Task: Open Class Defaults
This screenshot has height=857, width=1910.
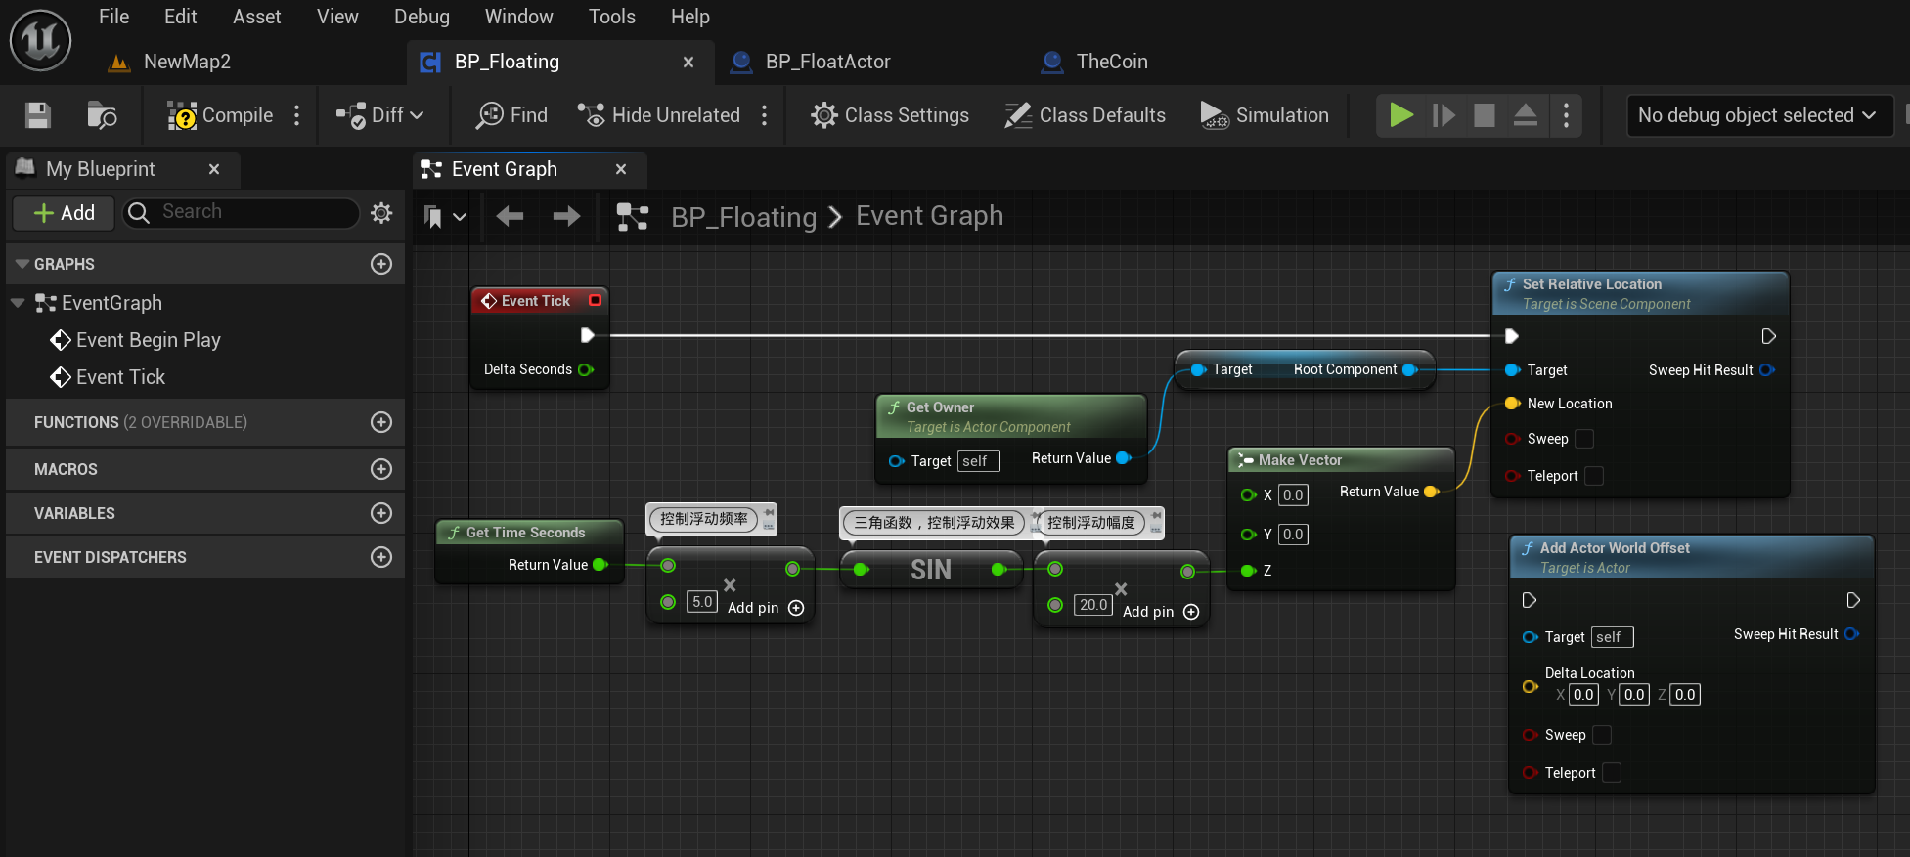Action: [1086, 115]
